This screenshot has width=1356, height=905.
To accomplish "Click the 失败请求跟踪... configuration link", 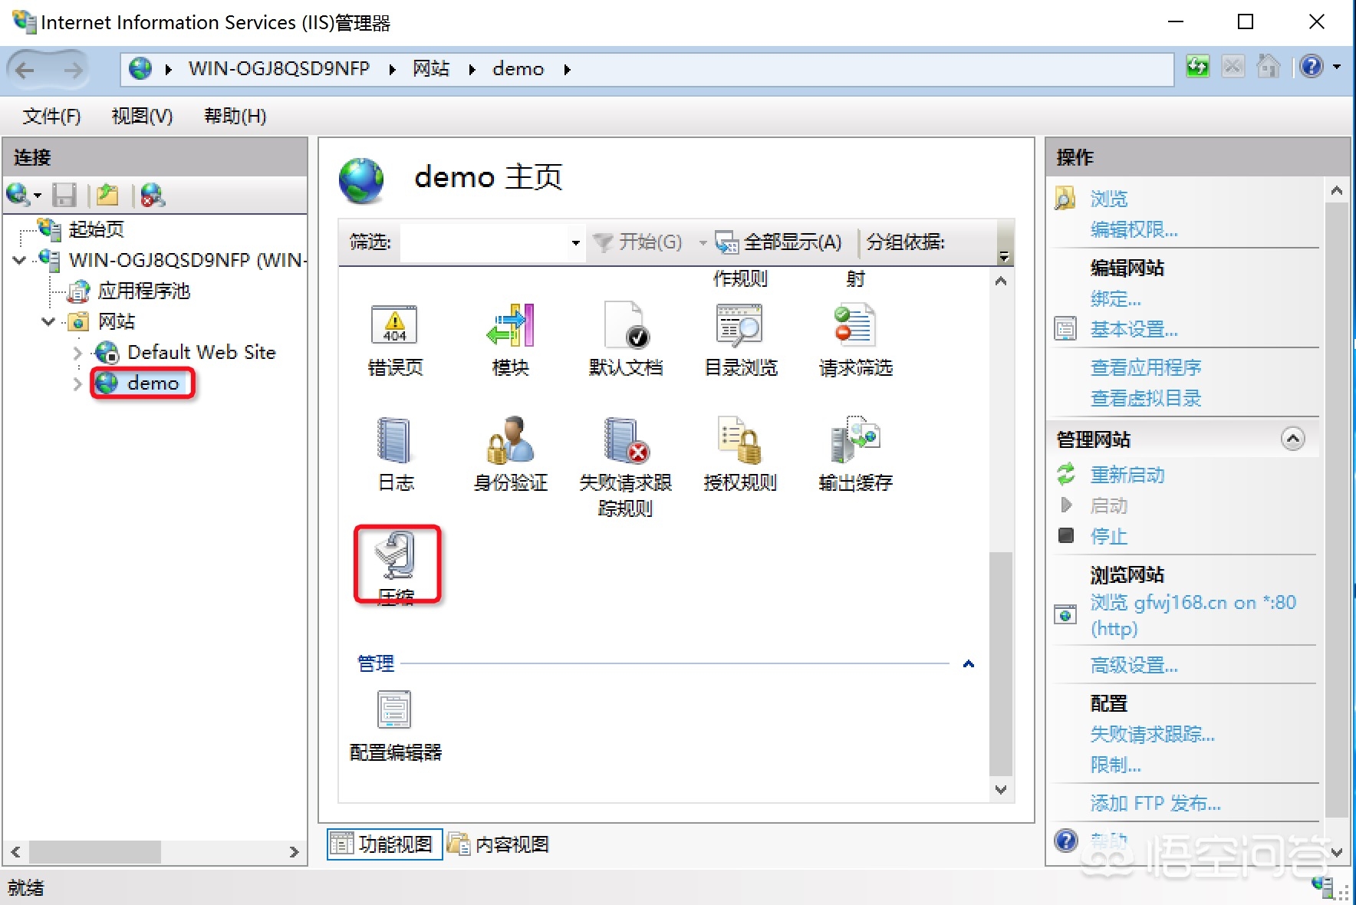I will 1153,735.
